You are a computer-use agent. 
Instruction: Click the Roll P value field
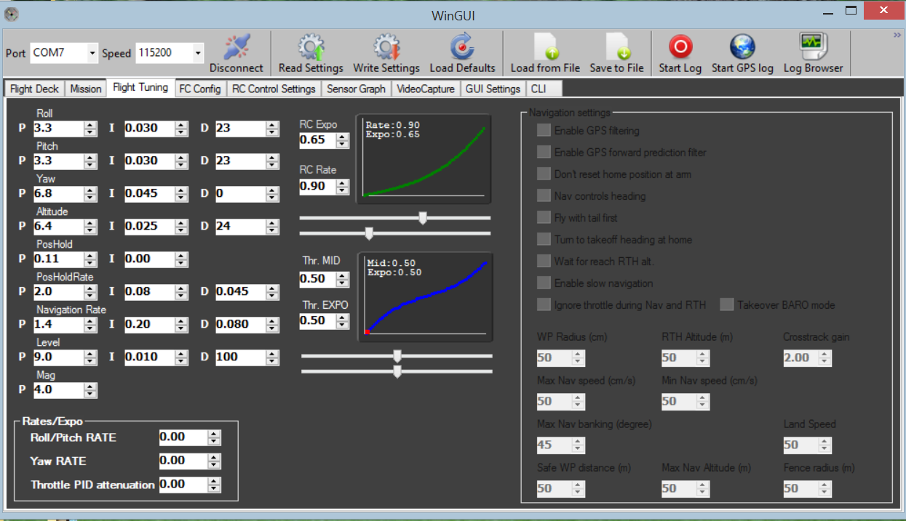click(57, 129)
